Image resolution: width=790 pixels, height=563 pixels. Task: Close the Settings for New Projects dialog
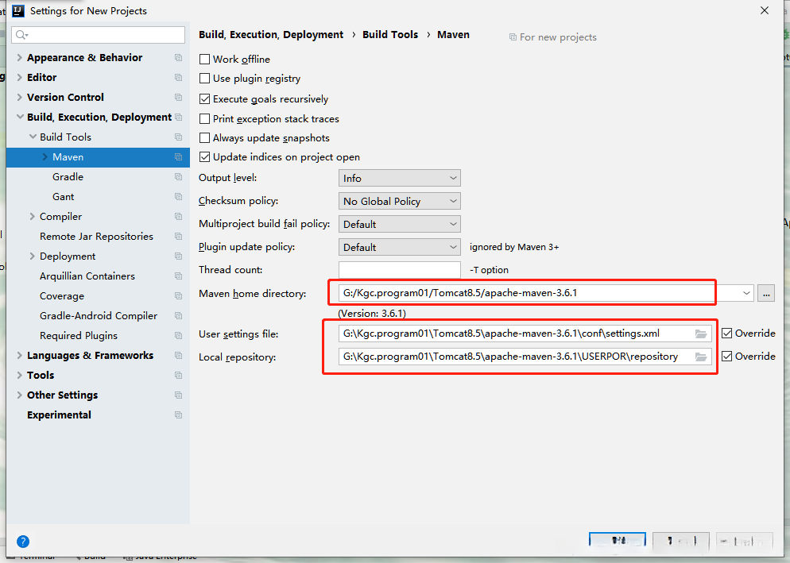pos(765,10)
